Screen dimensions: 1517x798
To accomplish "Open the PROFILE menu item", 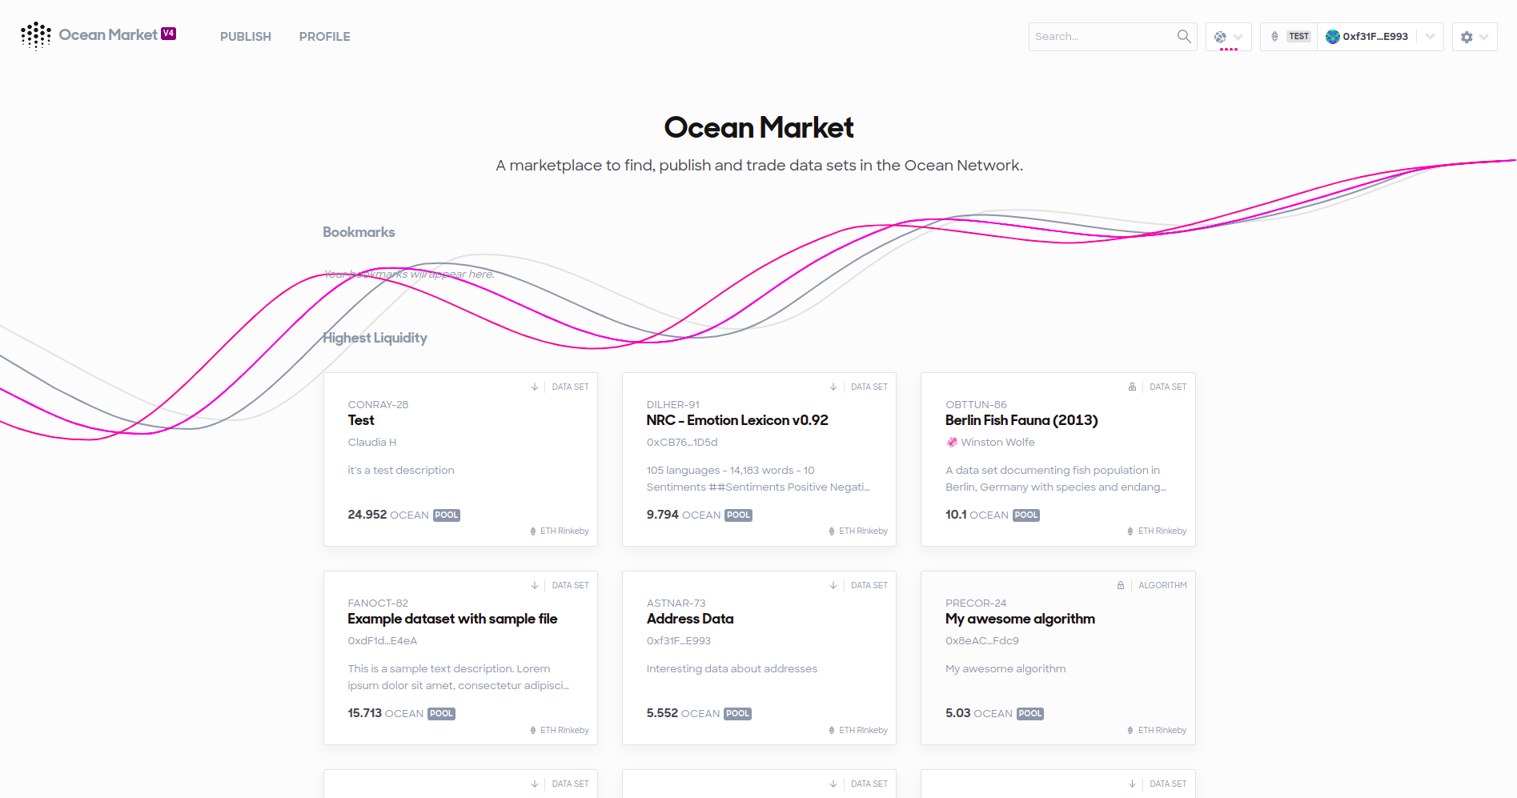I will (x=324, y=37).
